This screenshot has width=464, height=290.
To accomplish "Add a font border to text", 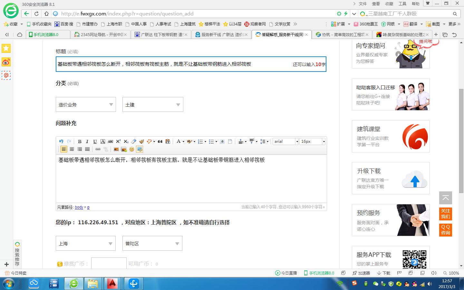I will coord(102,141).
